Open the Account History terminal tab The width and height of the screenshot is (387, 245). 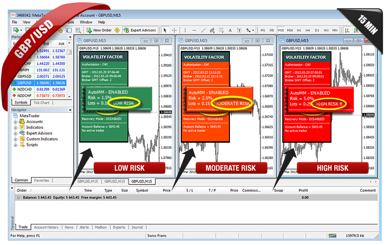[x=46, y=227]
